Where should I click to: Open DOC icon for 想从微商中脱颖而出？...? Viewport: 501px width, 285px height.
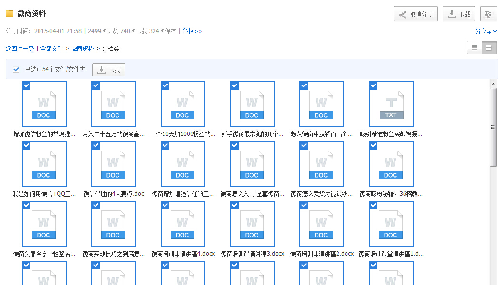click(x=321, y=104)
